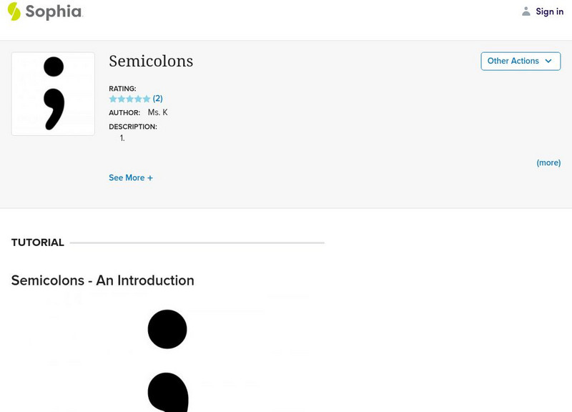Image resolution: width=572 pixels, height=412 pixels.
Task: Select the fourth rating star
Action: (x=138, y=99)
